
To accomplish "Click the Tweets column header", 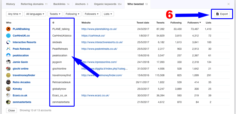I will click(x=160, y=23).
